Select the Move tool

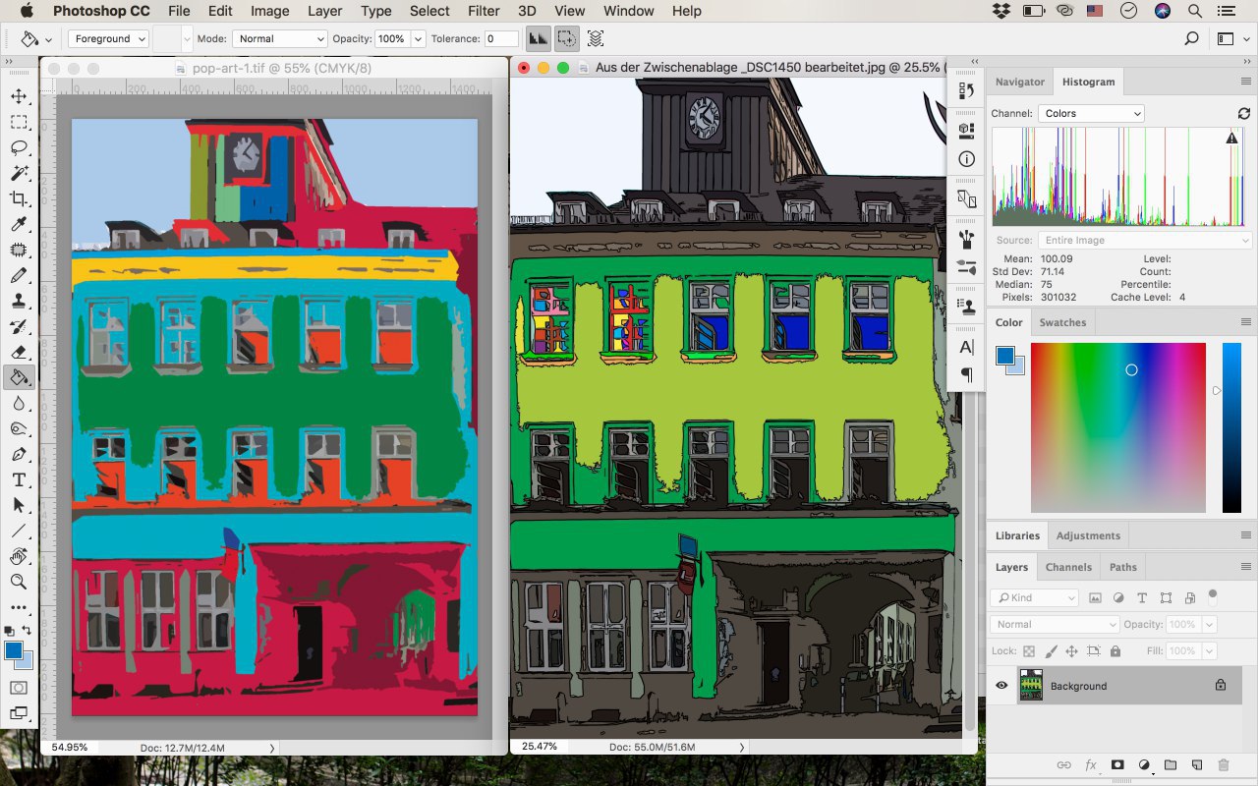click(19, 96)
